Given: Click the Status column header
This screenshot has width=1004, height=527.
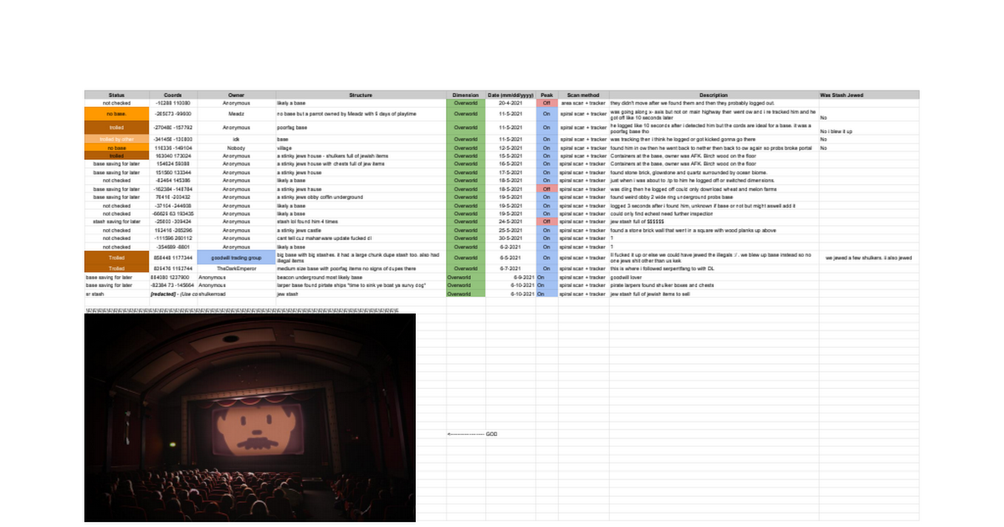Looking at the screenshot, I should coord(116,95).
